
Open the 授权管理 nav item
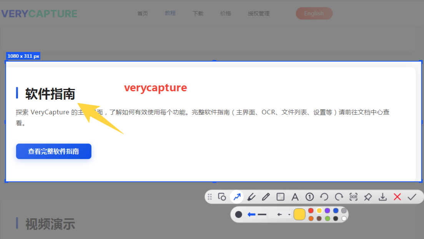click(x=259, y=13)
